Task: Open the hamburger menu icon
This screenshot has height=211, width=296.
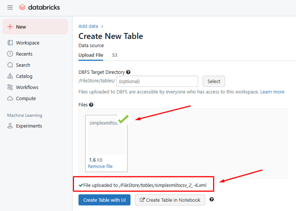Action: 10,7
